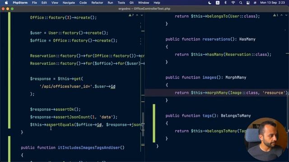
Task: Open Siri icon in menu bar
Action: click(255, 3)
